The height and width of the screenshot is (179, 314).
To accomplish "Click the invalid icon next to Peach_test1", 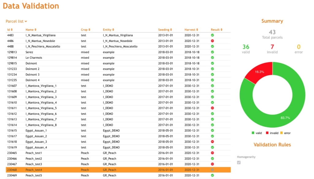I will pos(213,153).
